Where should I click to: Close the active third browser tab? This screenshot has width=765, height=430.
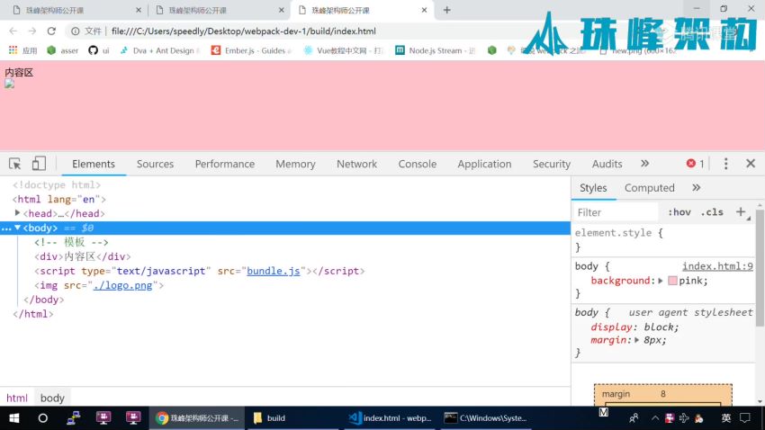click(x=424, y=10)
